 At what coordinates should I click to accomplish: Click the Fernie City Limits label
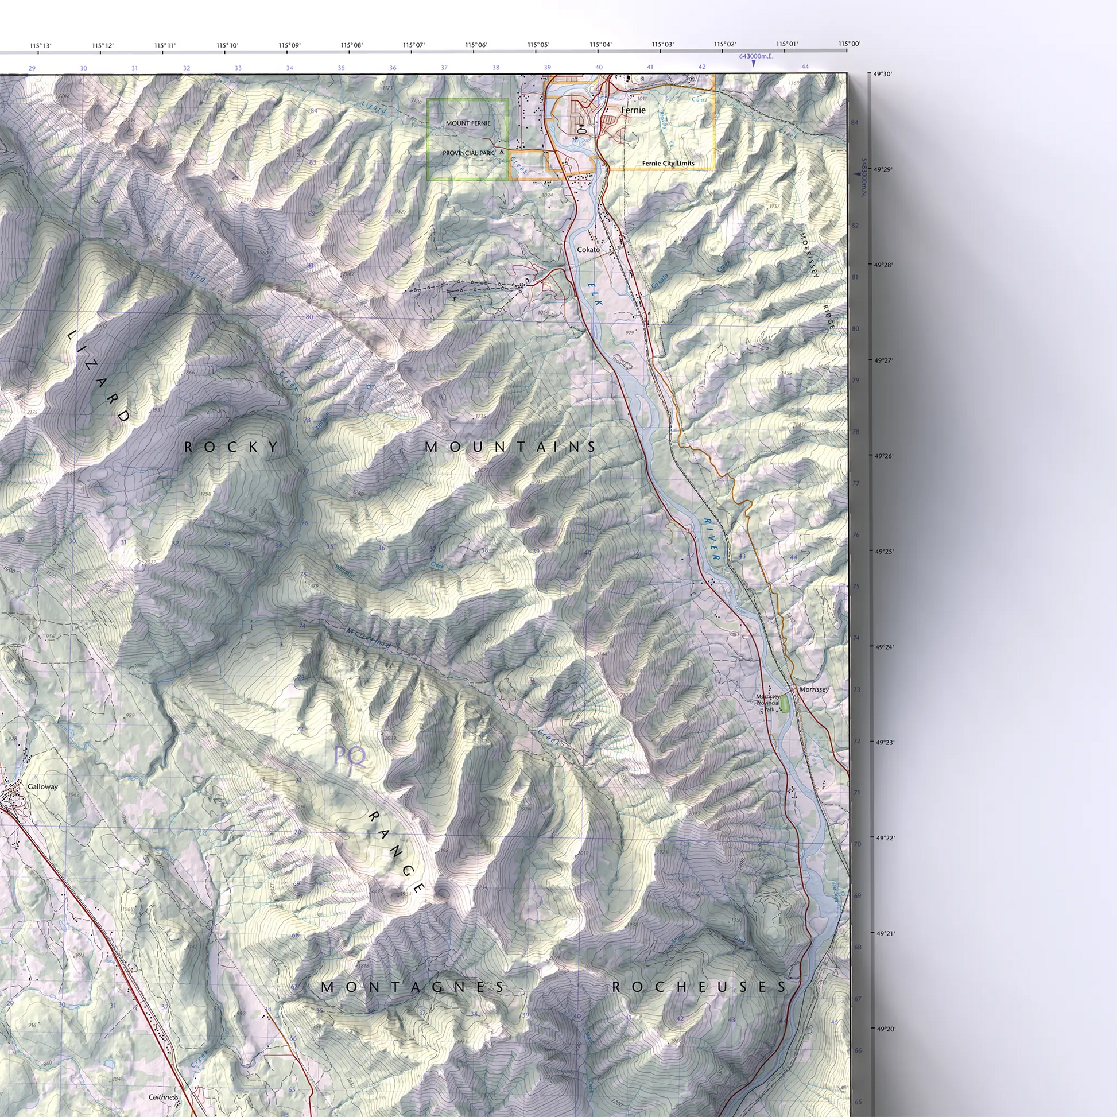668,164
